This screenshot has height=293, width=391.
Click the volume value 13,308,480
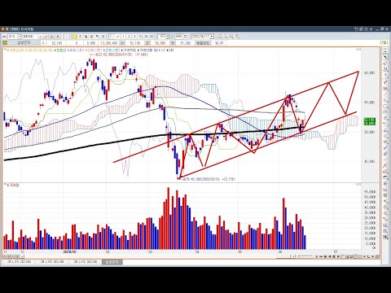(108, 43)
